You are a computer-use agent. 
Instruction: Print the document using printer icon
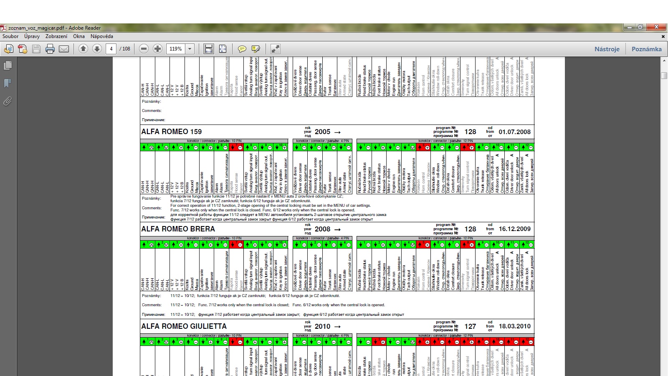coord(50,49)
